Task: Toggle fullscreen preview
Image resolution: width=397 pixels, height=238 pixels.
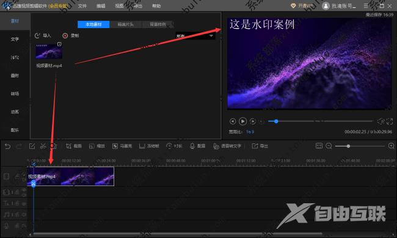Action: pyautogui.click(x=390, y=121)
